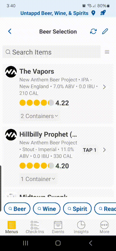Screen dimensions: 116x251
Task: Open Hillbilly Prophet details chevron
Action: pyautogui.click(x=104, y=150)
